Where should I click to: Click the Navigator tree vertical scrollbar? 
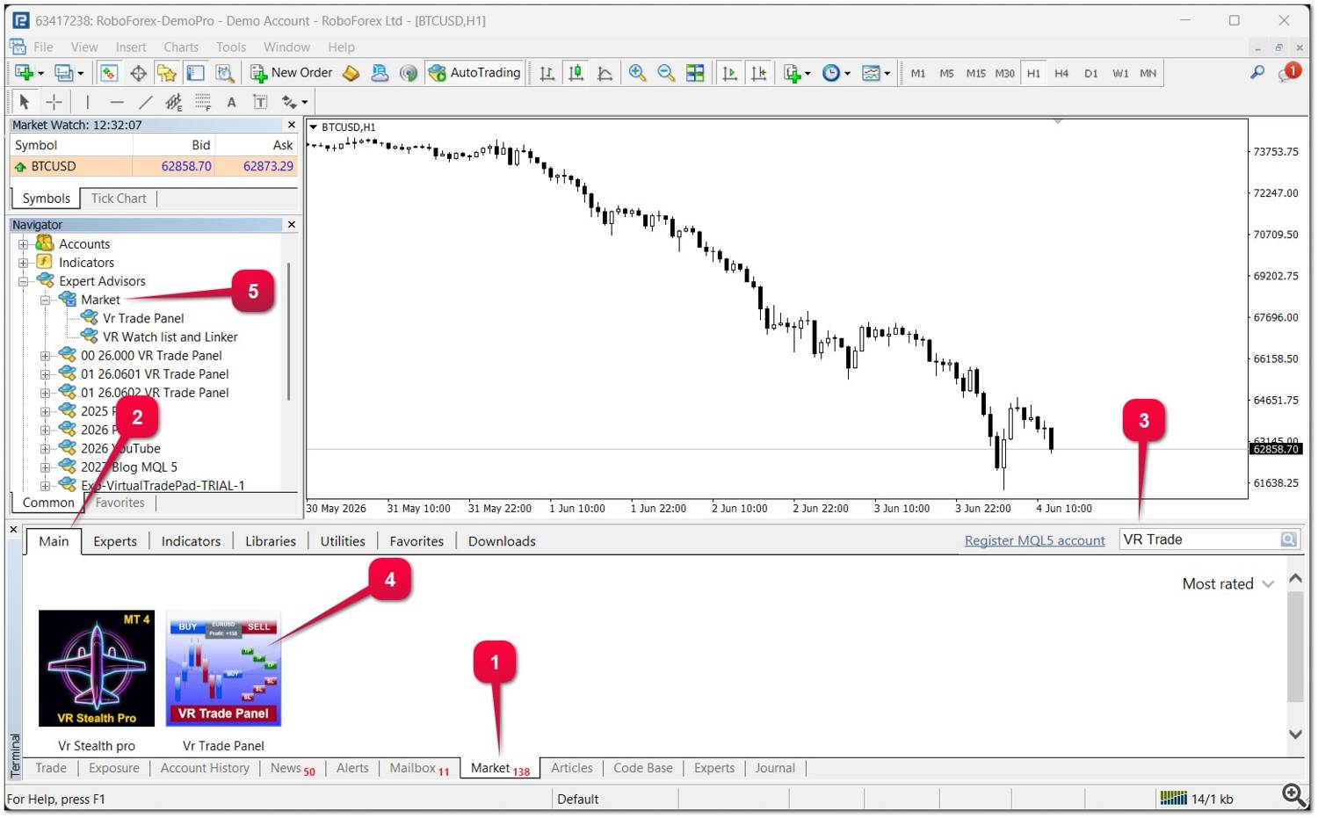coord(288,332)
